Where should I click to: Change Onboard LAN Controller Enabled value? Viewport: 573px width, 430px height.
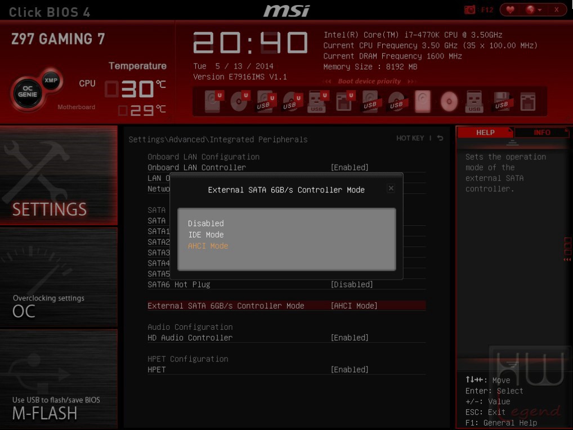tap(350, 167)
